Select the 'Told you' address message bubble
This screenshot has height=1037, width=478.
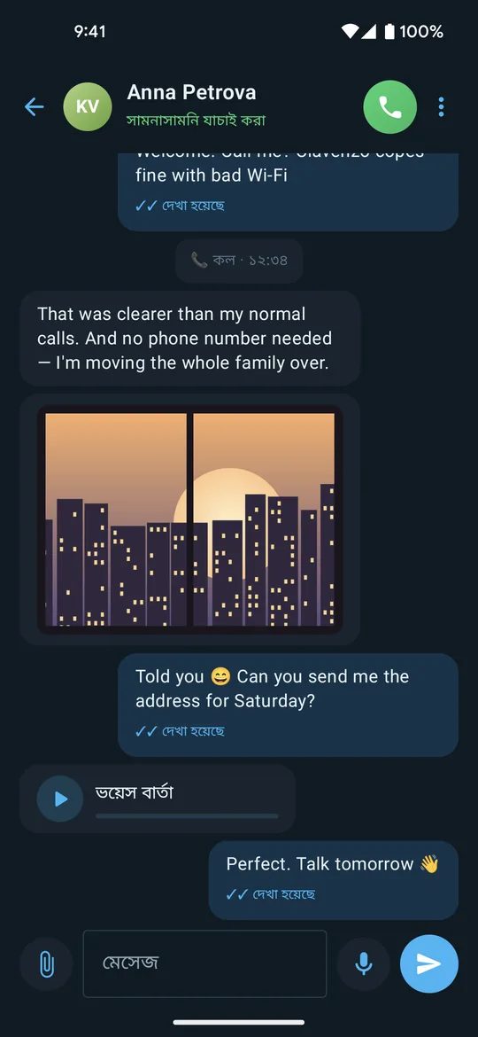click(x=288, y=705)
